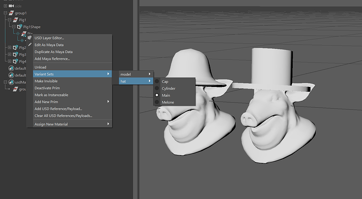Viewport: 362px width, 199px height.
Task: Open the Add New Prim submenu
Action: point(72,102)
